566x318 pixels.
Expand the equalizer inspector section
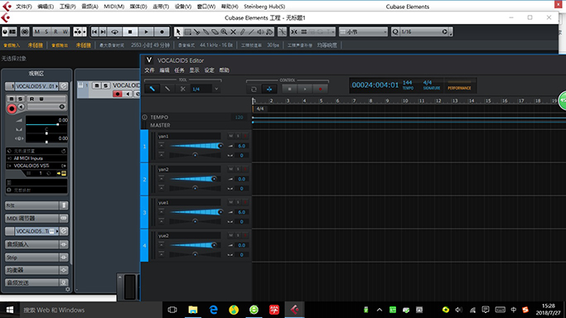[x=36, y=270]
